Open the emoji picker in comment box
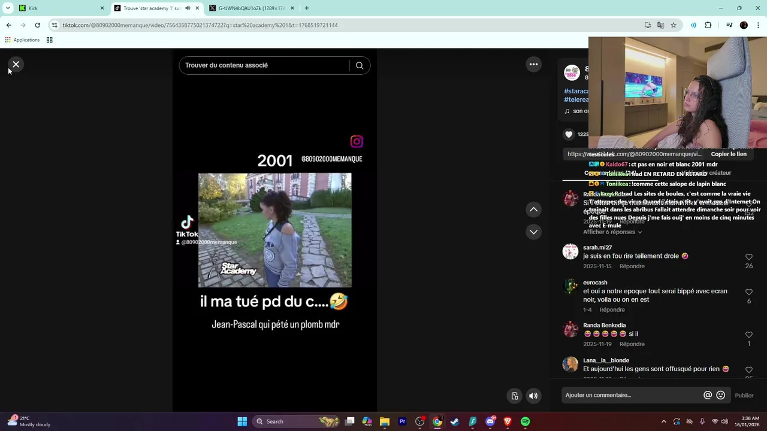 click(721, 395)
